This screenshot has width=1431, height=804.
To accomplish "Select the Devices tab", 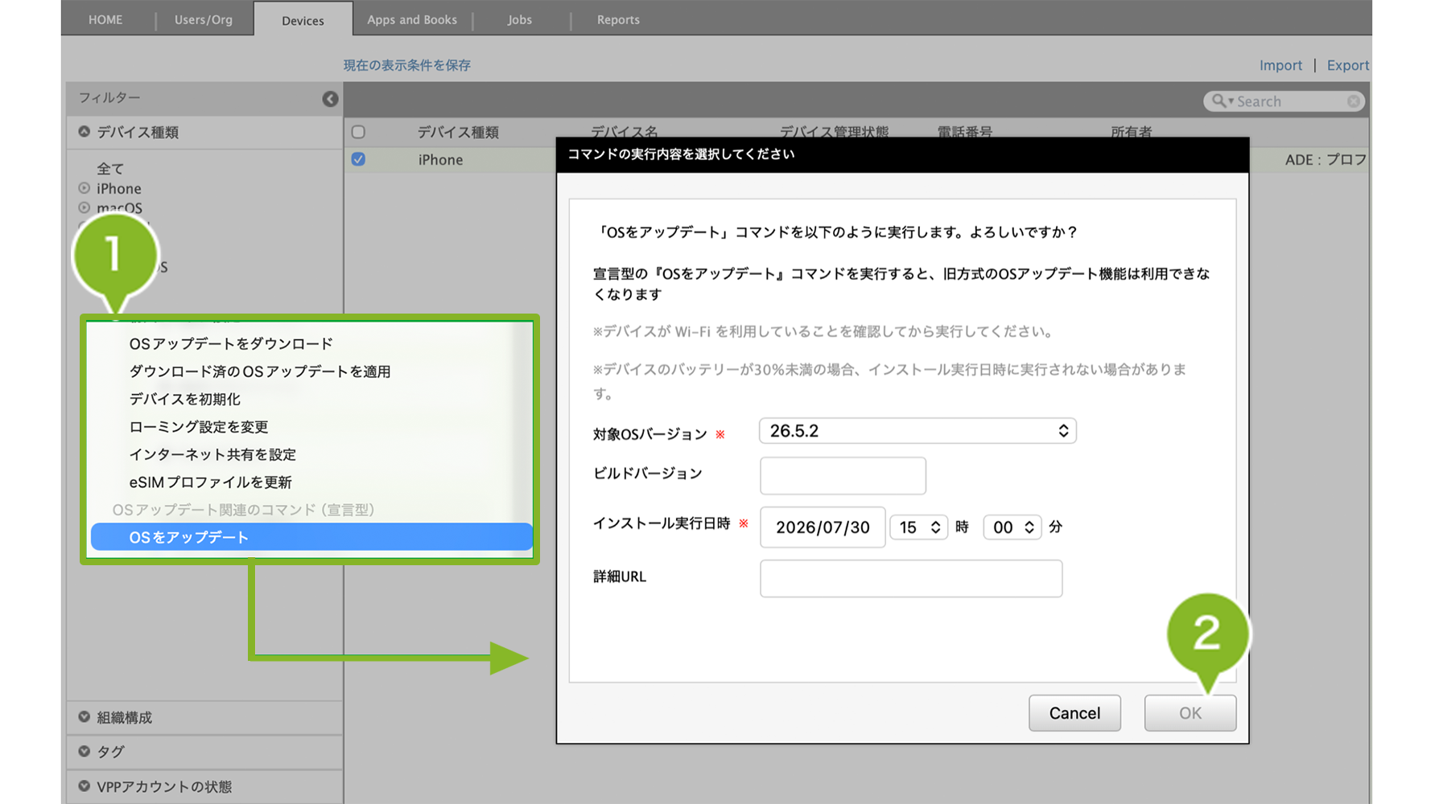I will [x=303, y=20].
